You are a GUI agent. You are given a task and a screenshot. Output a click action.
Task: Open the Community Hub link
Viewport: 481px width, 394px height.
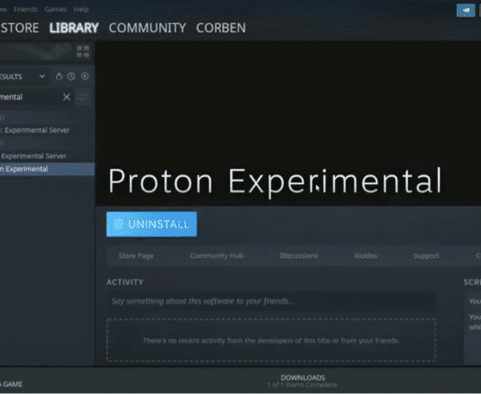(216, 255)
